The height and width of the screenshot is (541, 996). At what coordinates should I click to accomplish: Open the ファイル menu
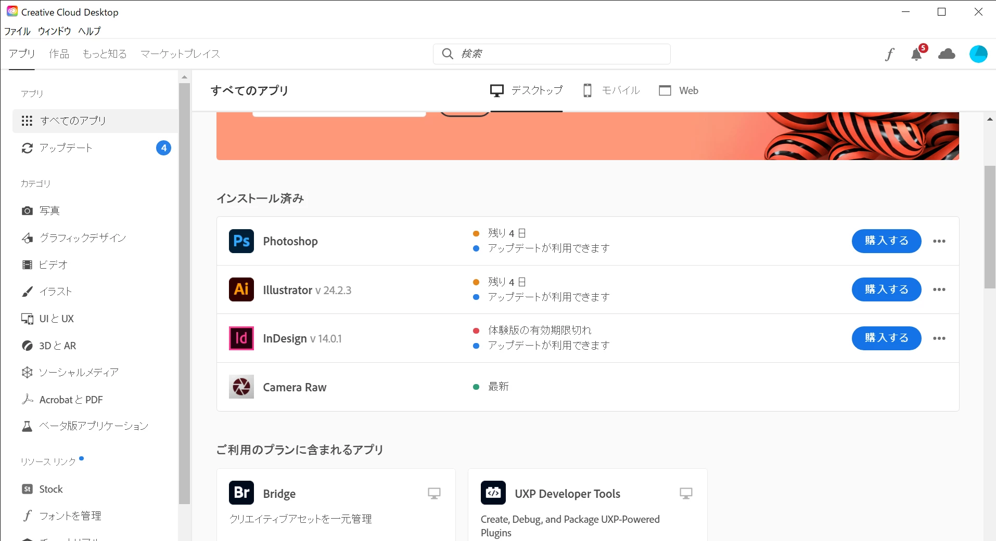18,31
